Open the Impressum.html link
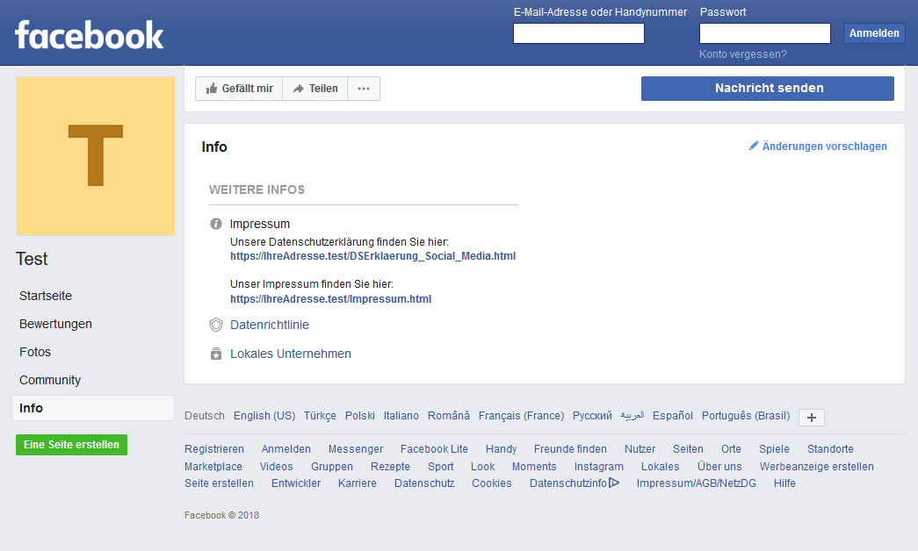This screenshot has width=918, height=551. click(x=331, y=299)
